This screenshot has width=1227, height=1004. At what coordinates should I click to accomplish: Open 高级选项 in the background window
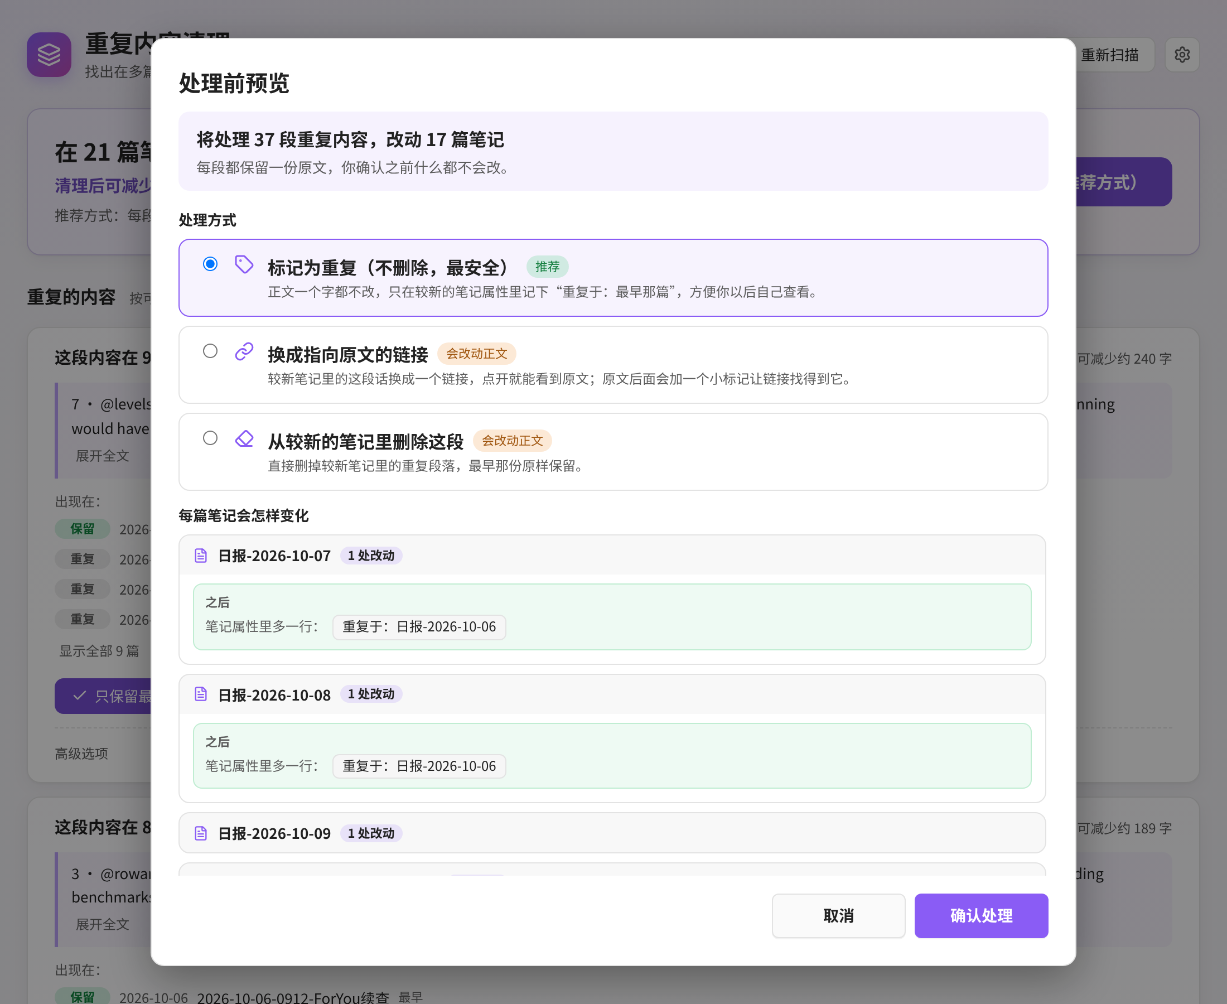[81, 754]
